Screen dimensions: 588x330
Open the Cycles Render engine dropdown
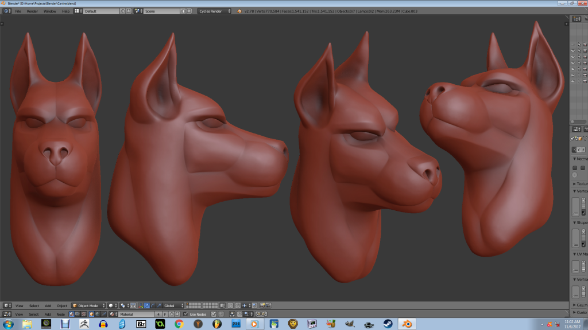pos(214,11)
